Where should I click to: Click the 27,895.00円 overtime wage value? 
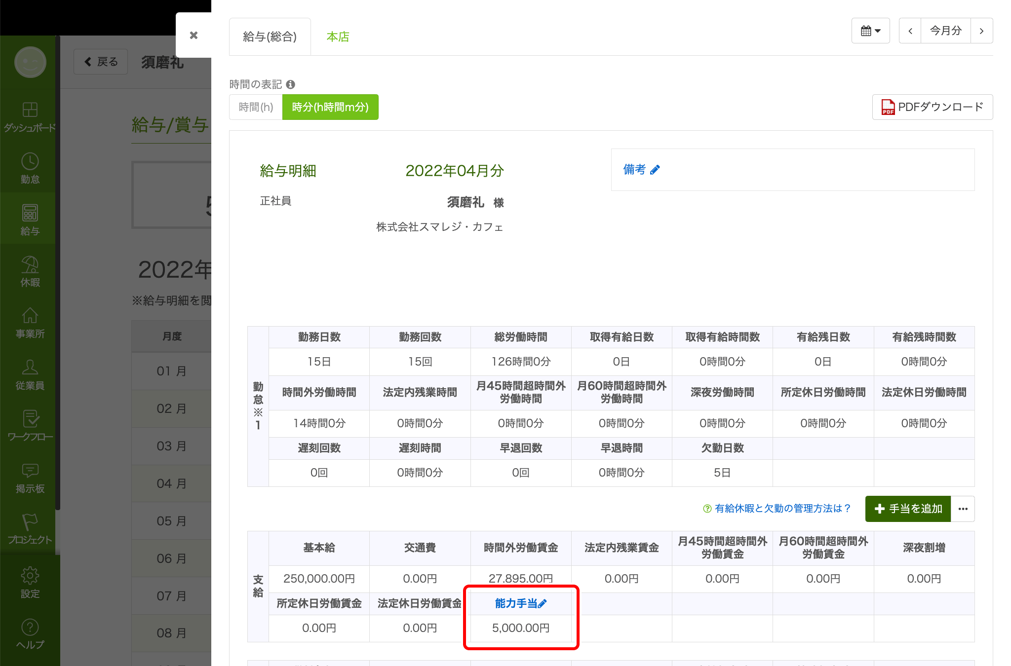tap(521, 579)
